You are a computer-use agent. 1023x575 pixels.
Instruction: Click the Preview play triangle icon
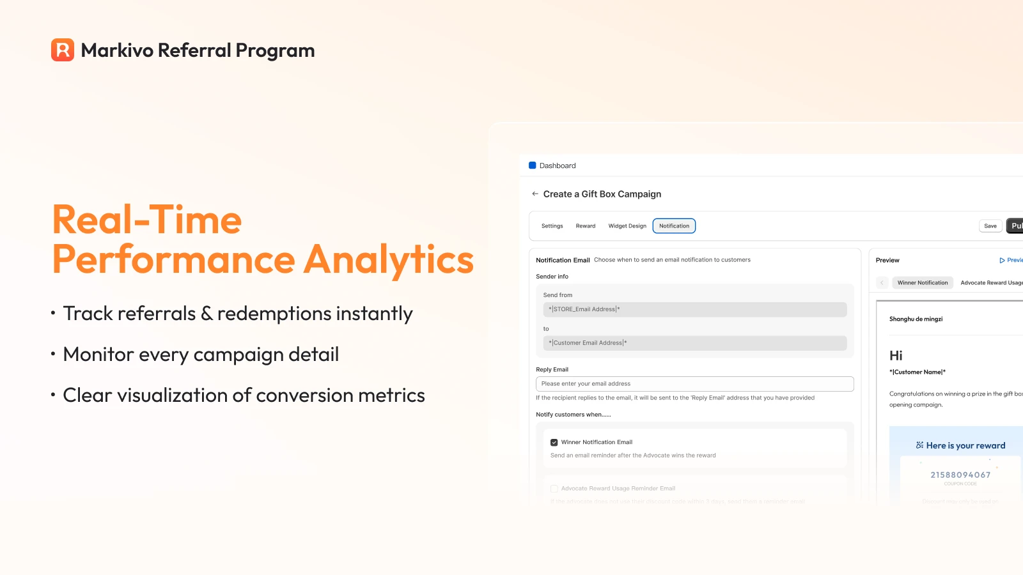(x=1002, y=260)
